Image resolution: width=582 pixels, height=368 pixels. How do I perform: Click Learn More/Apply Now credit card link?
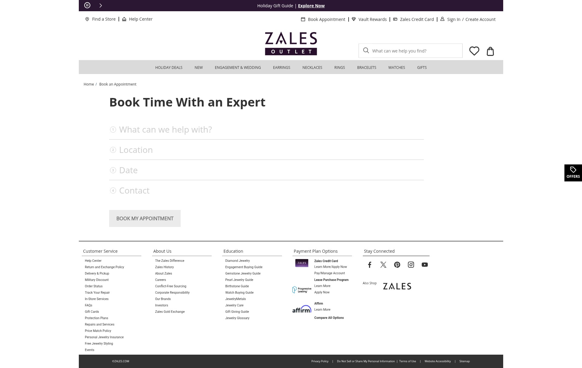click(331, 267)
